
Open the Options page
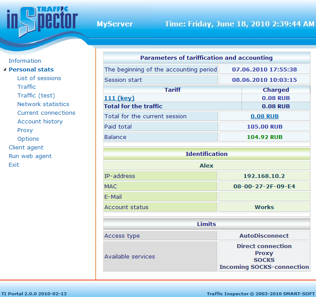tap(28, 139)
